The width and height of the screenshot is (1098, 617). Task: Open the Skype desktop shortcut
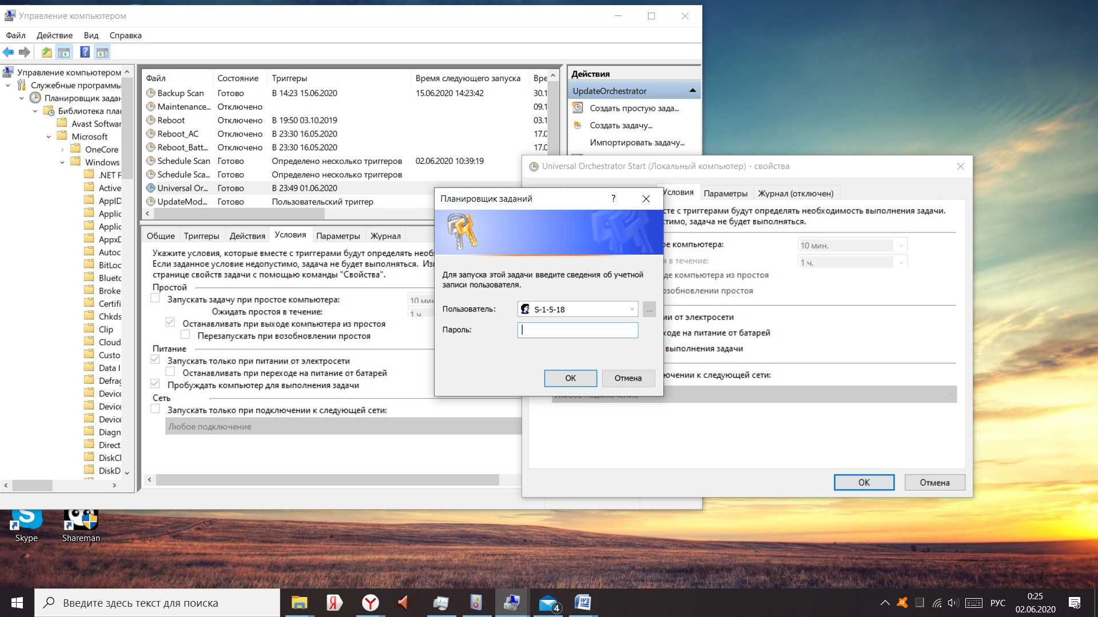(x=26, y=526)
